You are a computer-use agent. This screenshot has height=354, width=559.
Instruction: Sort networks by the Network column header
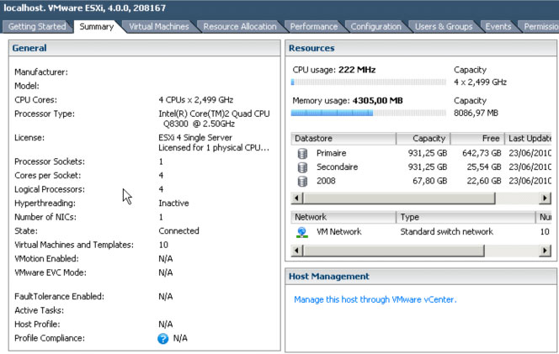[343, 217]
